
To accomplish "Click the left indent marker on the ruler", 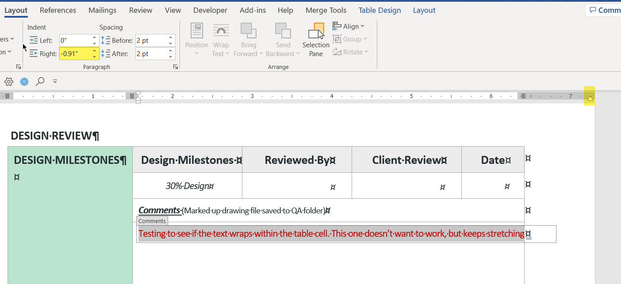I will pyautogui.click(x=138, y=101).
